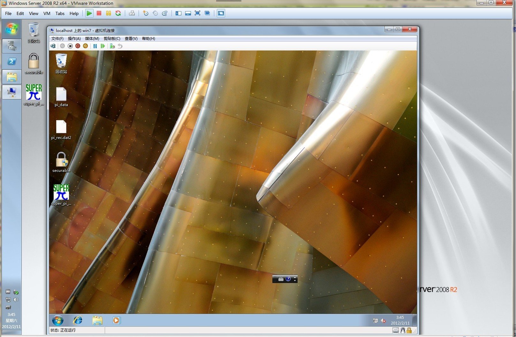Open Internet Explorer in win7 taskbar

tap(78, 320)
